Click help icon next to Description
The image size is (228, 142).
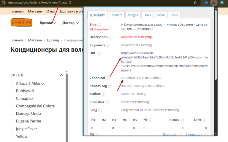coord(110,37)
